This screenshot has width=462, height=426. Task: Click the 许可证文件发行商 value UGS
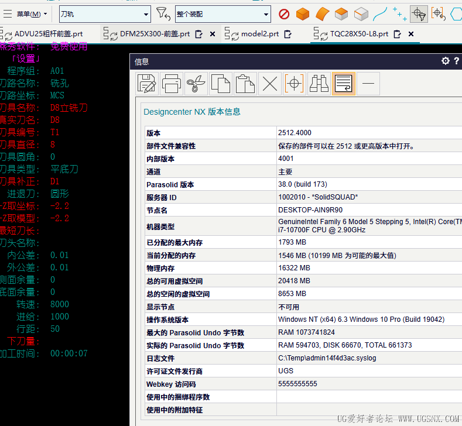(286, 370)
